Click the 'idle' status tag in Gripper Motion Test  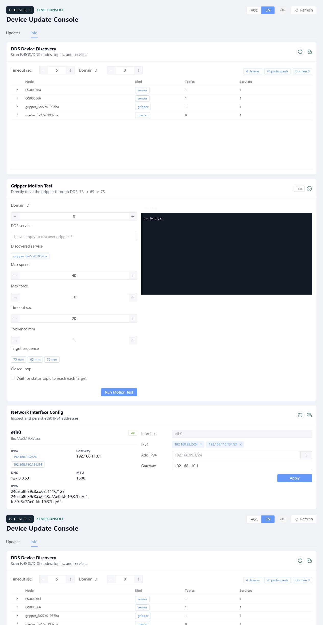pos(299,189)
